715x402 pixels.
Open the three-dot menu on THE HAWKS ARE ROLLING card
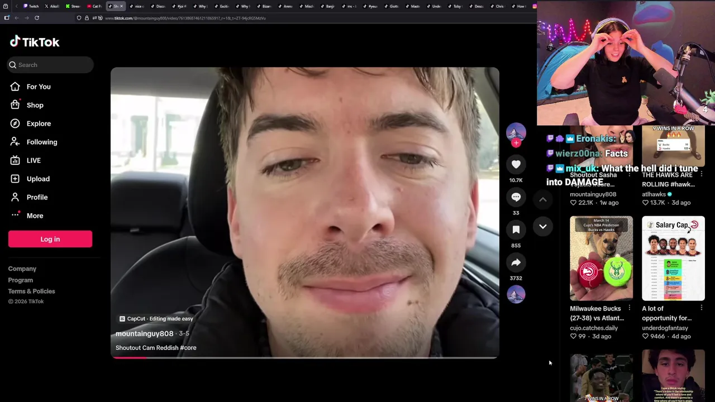[x=701, y=175]
